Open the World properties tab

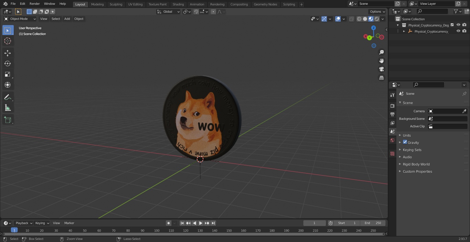coord(392,140)
